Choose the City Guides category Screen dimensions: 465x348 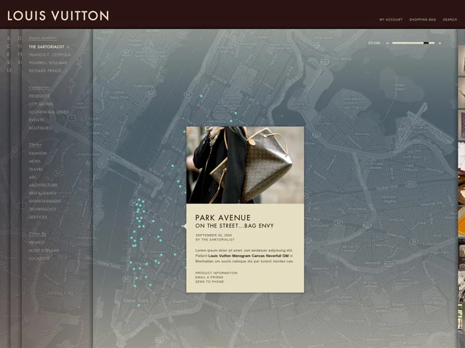coord(41,104)
